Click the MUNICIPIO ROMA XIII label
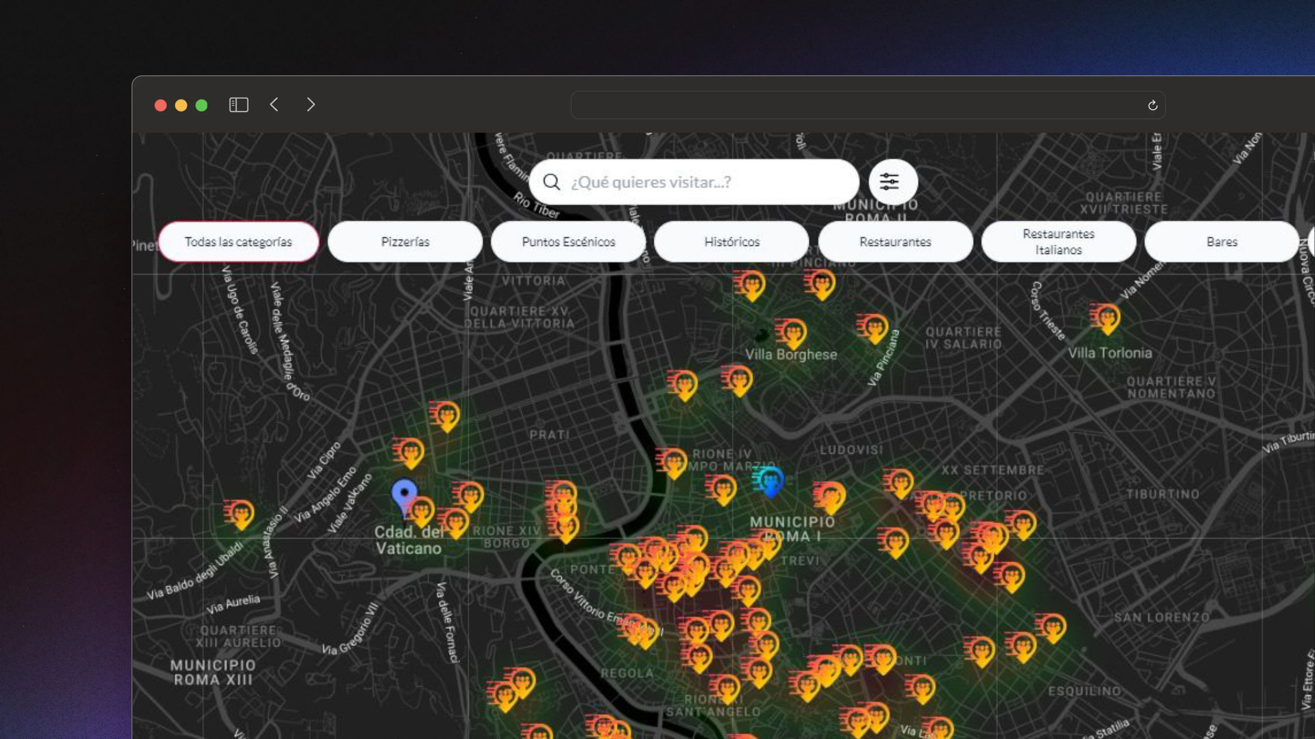 point(213,672)
